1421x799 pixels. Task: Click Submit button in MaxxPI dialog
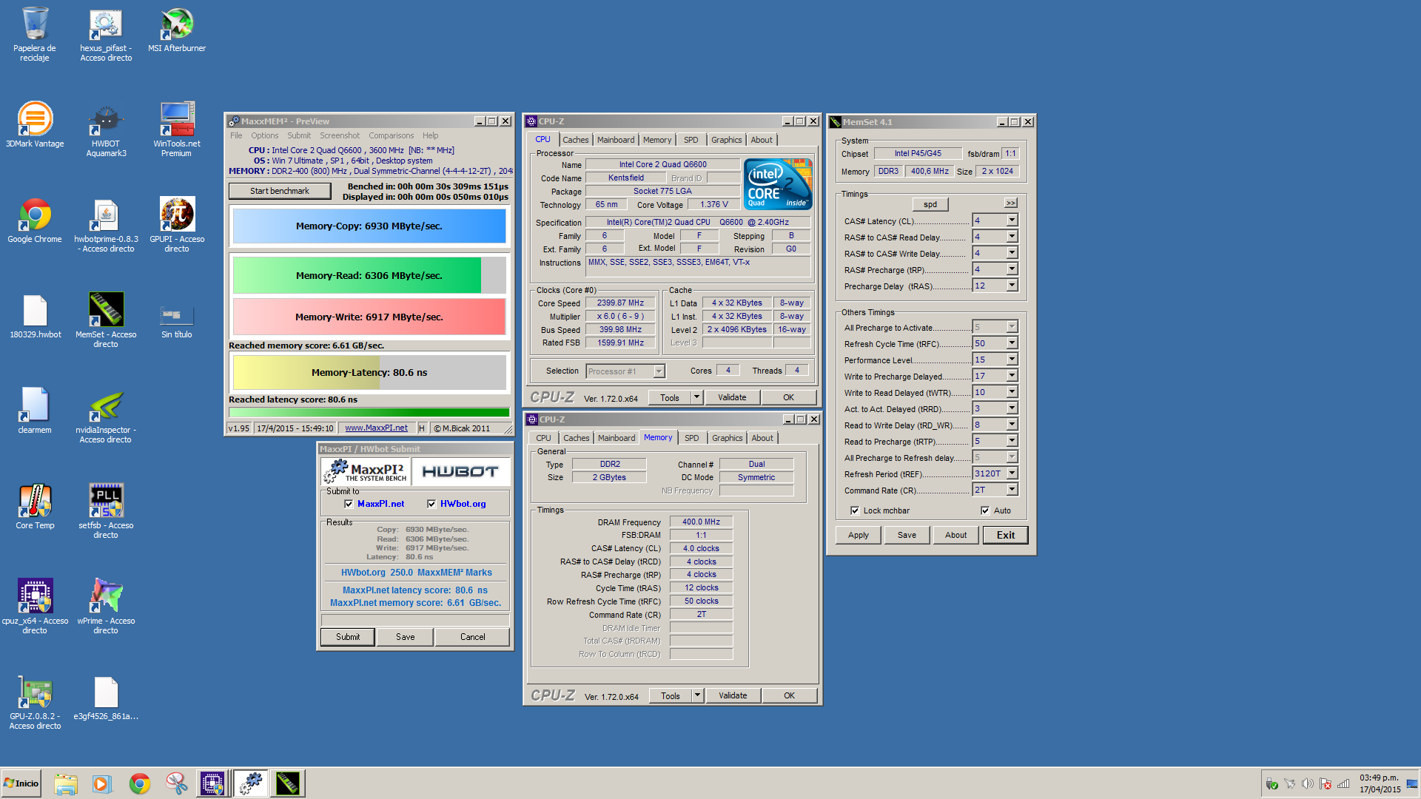(x=348, y=637)
